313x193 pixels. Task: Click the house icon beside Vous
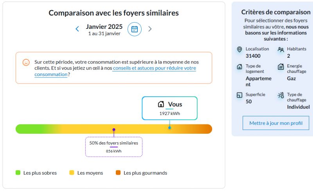click(161, 104)
